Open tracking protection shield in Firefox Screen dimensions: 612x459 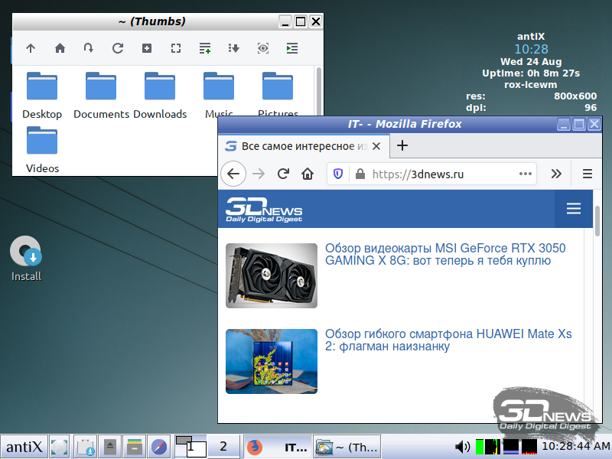click(x=338, y=174)
